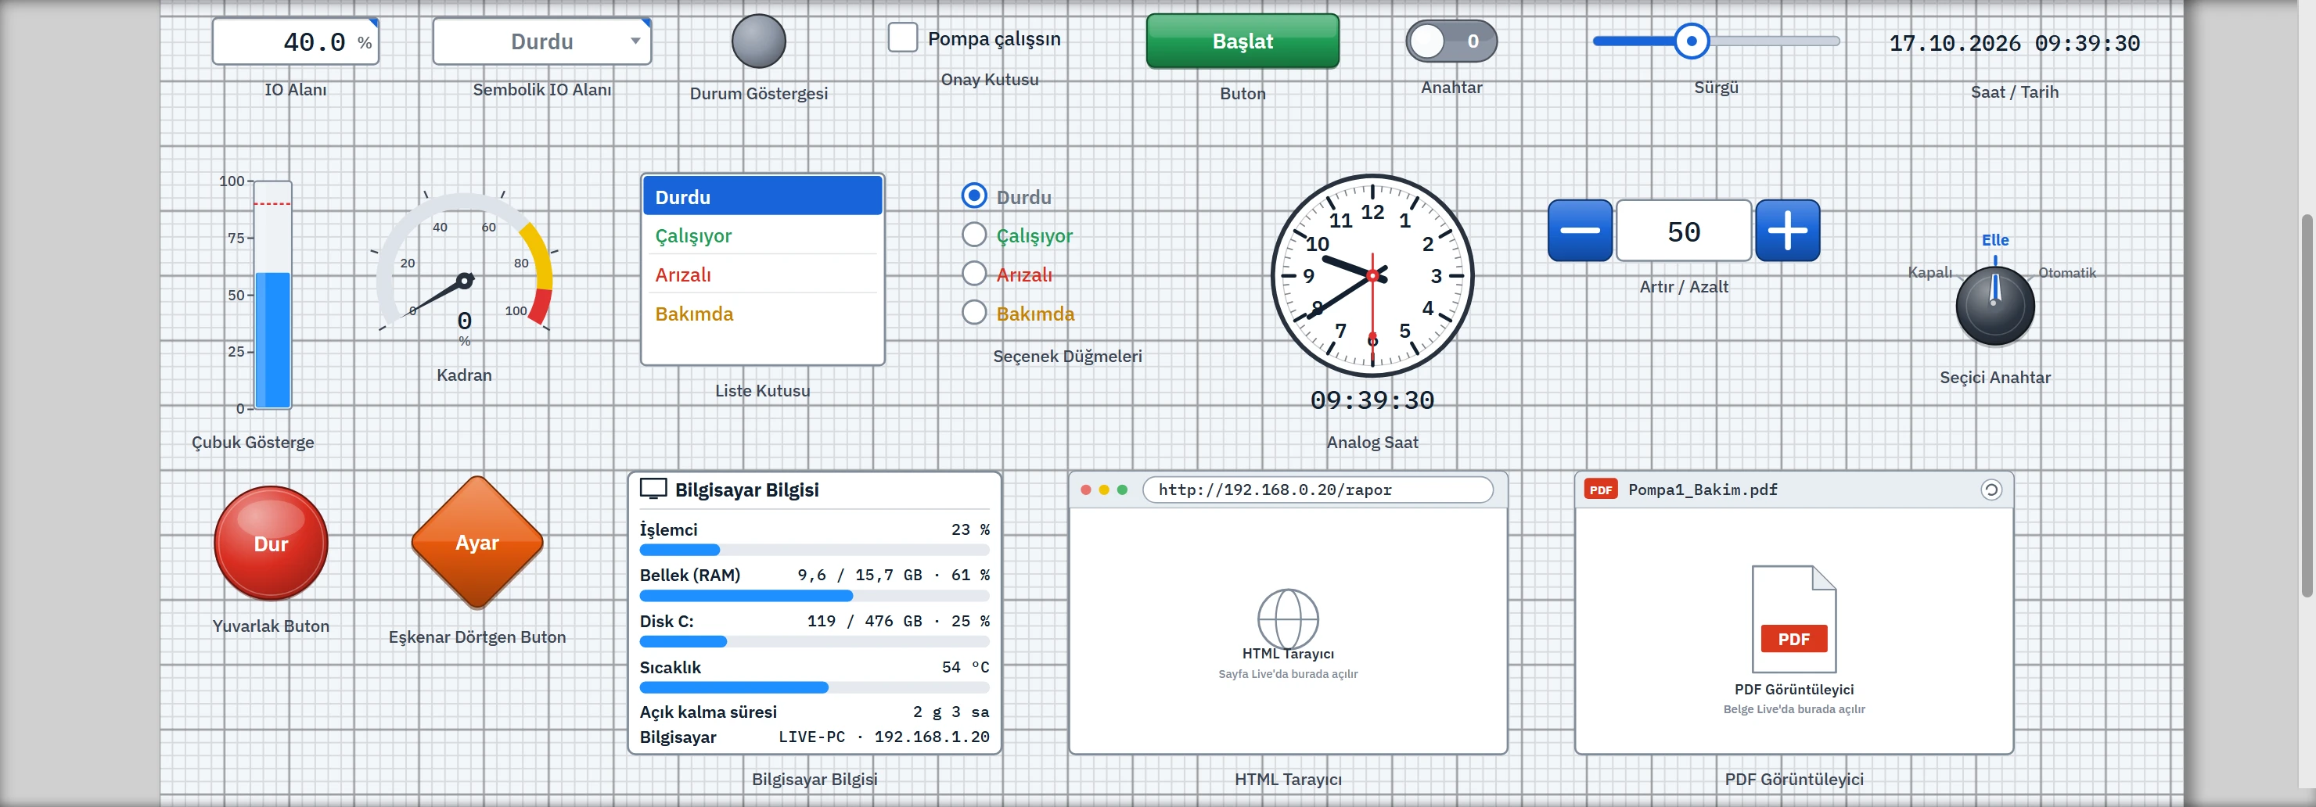Toggle the Anahtar switch showing 0
The height and width of the screenshot is (807, 2316).
click(x=1451, y=41)
